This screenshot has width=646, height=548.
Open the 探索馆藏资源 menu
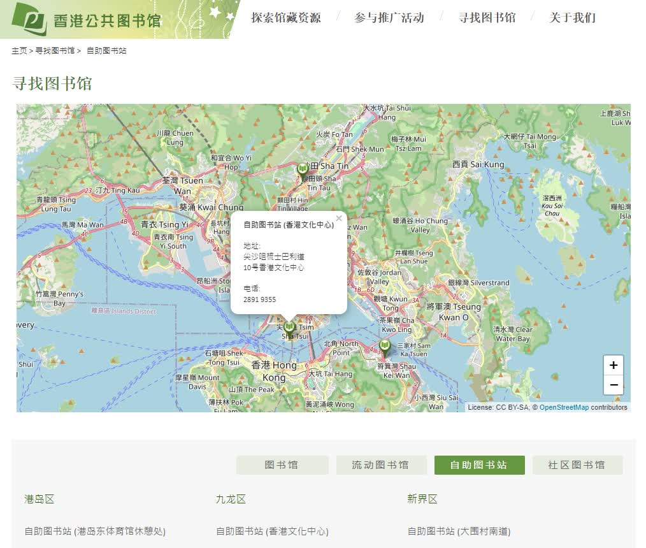click(x=285, y=18)
